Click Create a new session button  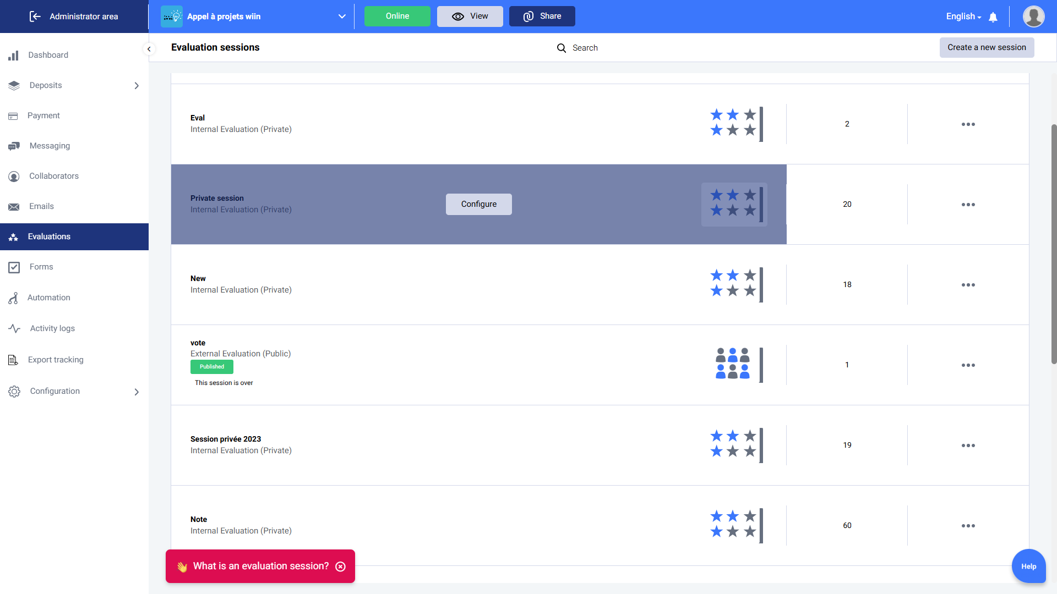click(986, 47)
